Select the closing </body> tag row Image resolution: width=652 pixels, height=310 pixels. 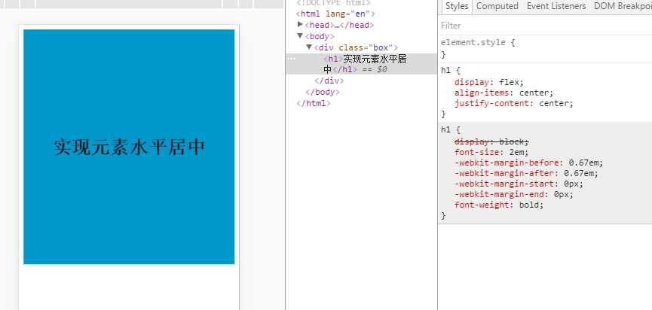coord(323,92)
